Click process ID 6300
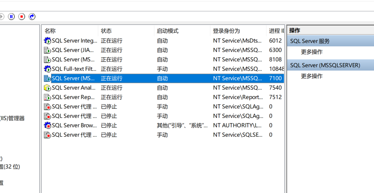Screen dimensions: 374x193 (276, 50)
